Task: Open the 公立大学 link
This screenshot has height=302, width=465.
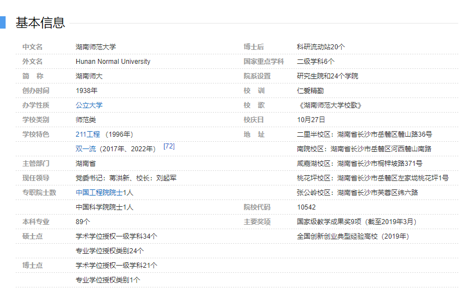Action: point(89,105)
